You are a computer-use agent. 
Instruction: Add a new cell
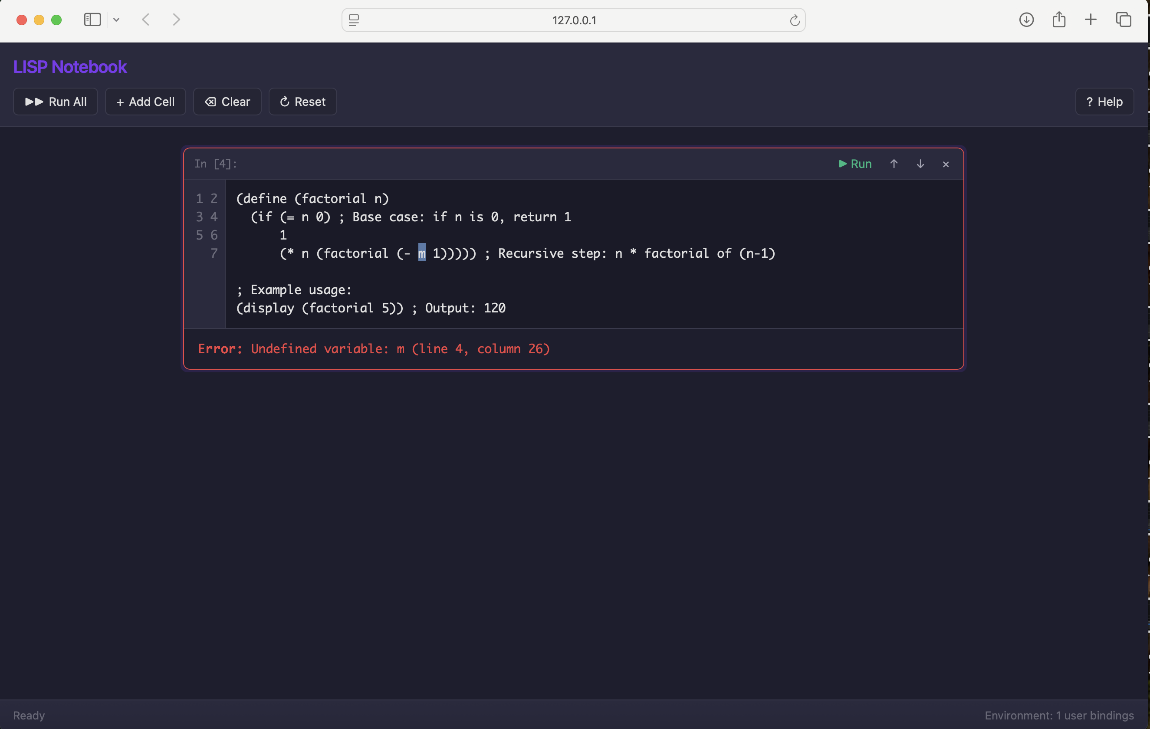pos(145,102)
